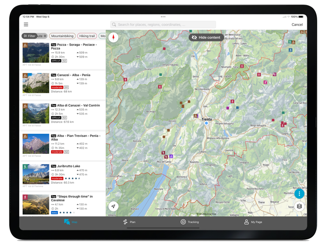Screen dimensions: 326x244
Task: Click the Map tab icon
Action: point(67,222)
